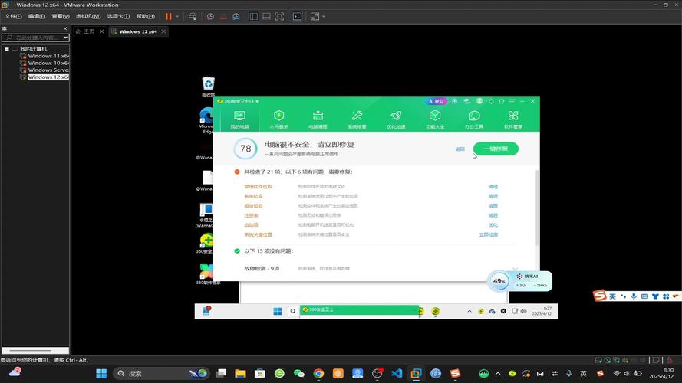This screenshot has height=383, width=682.
Task: Click the green 一键修复 button
Action: click(496, 149)
